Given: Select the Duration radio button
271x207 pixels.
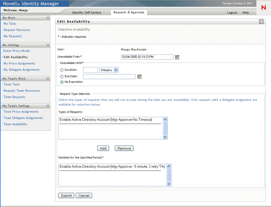Looking at the screenshot, I should point(62,70).
